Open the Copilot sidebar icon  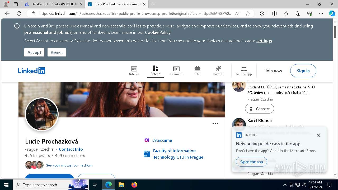[x=332, y=13]
